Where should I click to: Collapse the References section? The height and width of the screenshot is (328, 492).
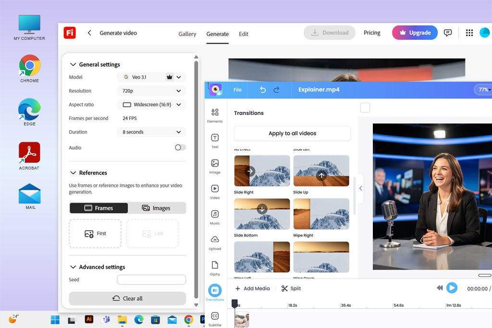point(73,173)
